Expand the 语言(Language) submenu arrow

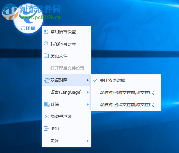coord(88,92)
